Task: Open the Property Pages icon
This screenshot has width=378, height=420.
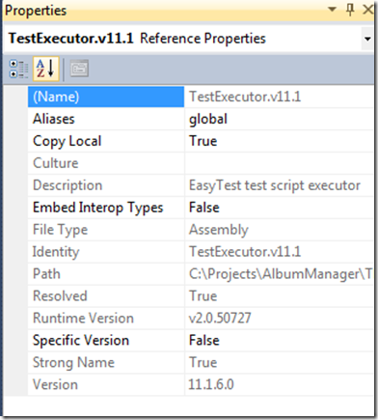Action: click(79, 69)
